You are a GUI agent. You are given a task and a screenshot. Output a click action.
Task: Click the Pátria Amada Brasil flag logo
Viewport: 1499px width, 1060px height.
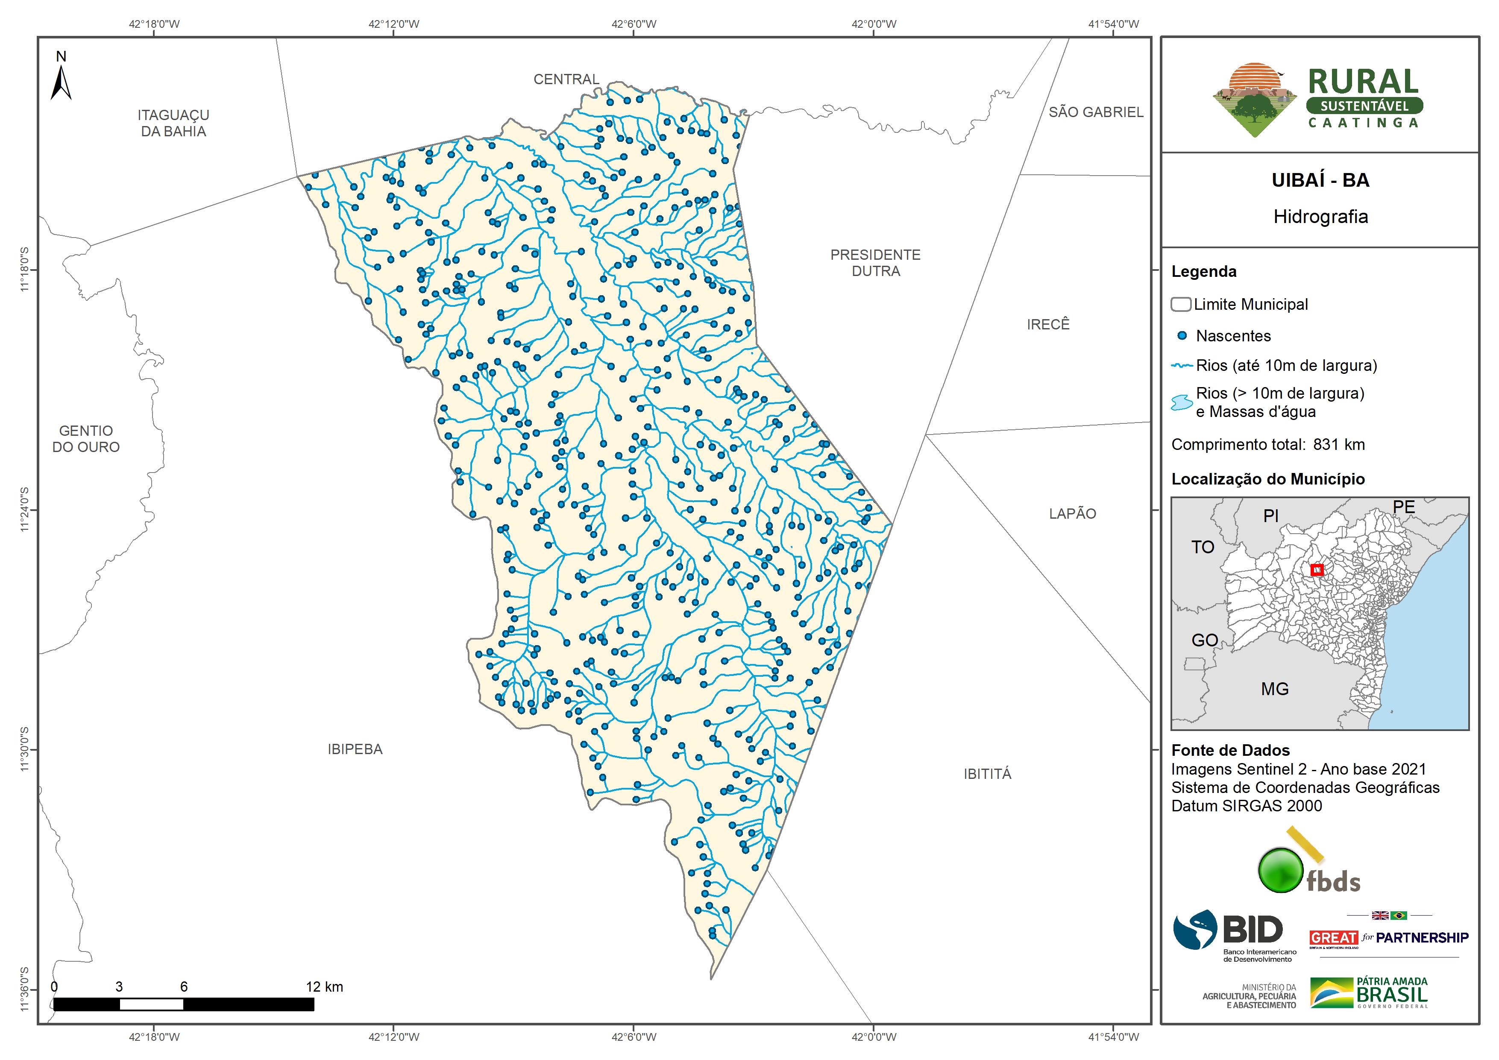pos(1332,993)
